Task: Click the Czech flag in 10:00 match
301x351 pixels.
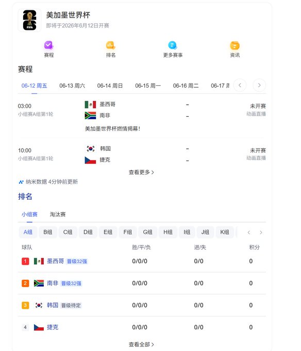Action: [90, 160]
